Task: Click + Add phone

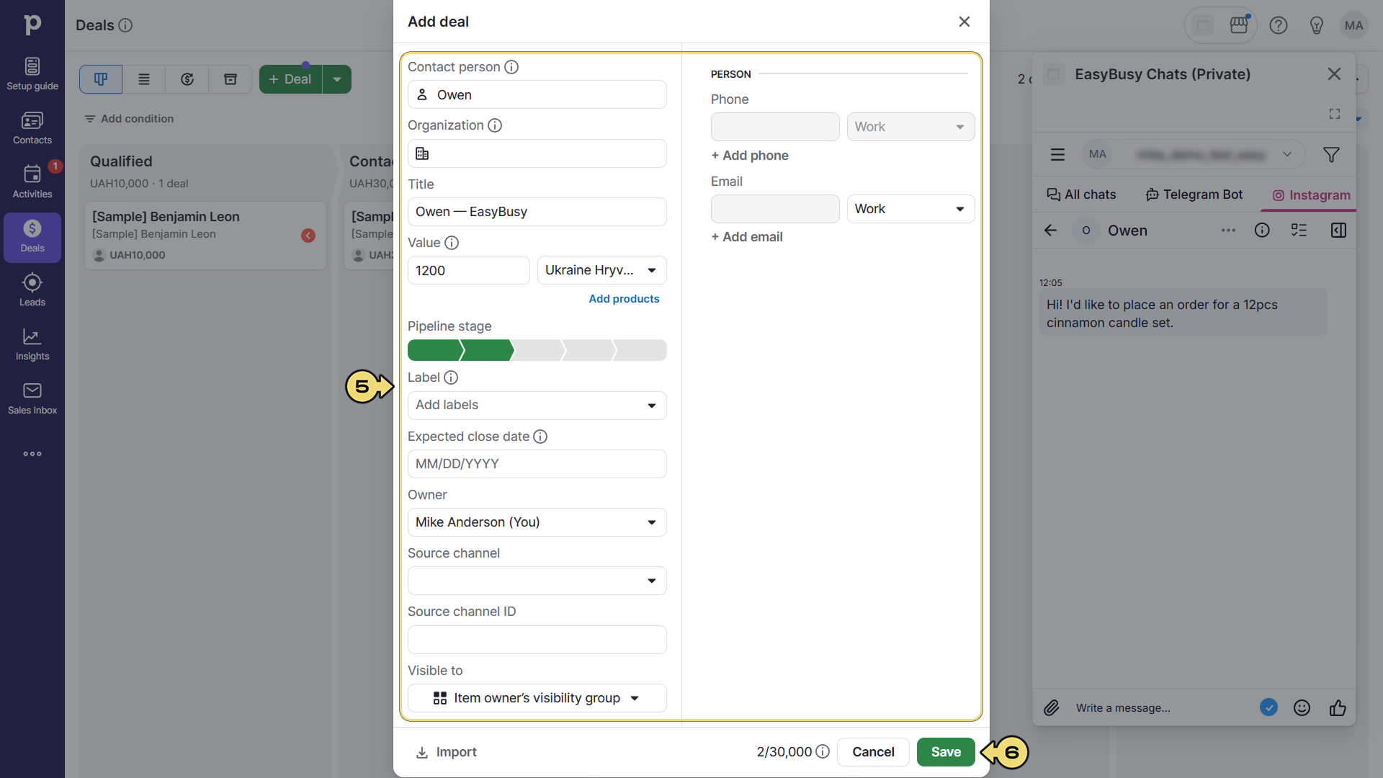Action: 750,156
